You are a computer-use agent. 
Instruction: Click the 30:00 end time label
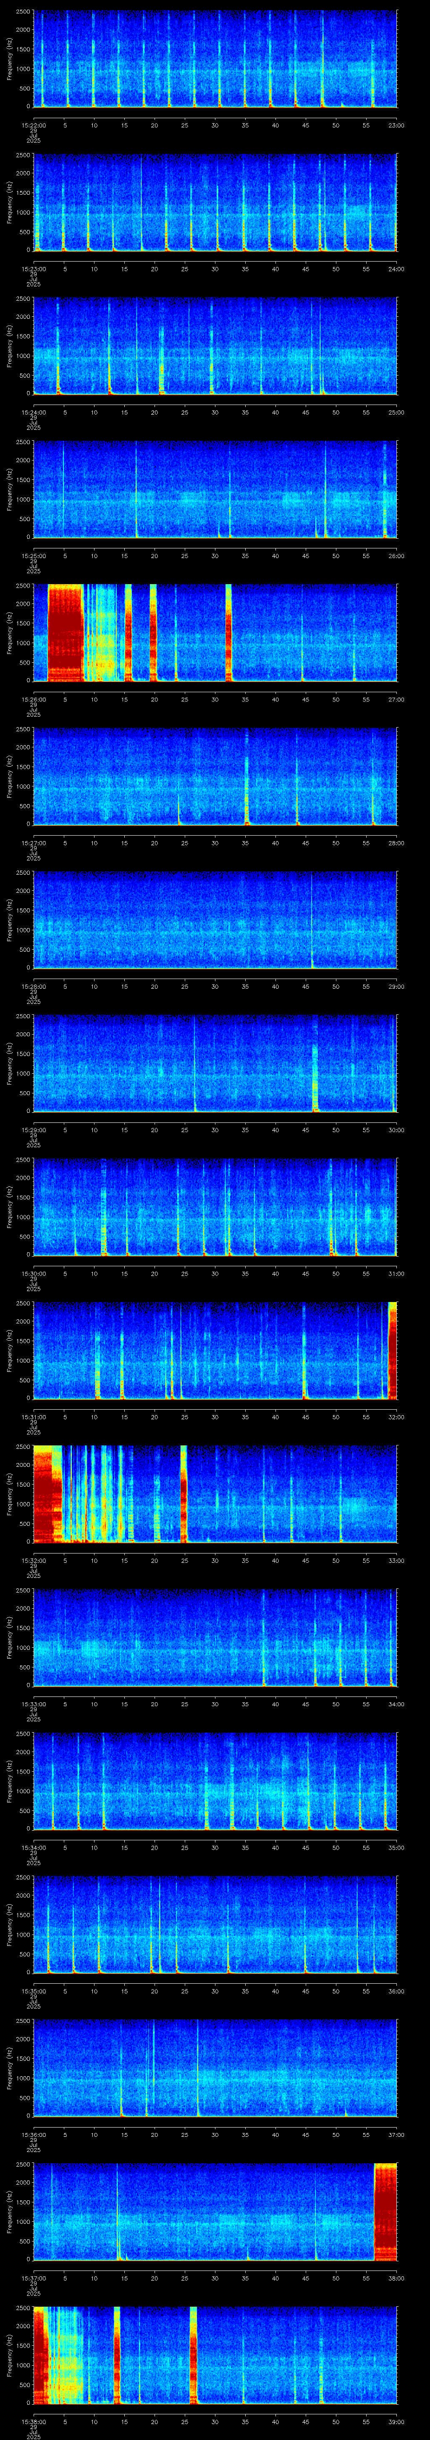point(396,1130)
